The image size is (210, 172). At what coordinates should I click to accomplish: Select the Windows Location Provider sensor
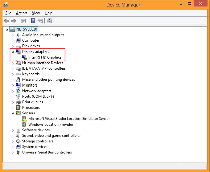pos(50,124)
